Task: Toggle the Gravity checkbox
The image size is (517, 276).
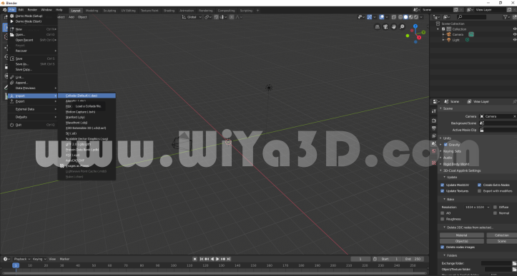Action: [x=445, y=144]
